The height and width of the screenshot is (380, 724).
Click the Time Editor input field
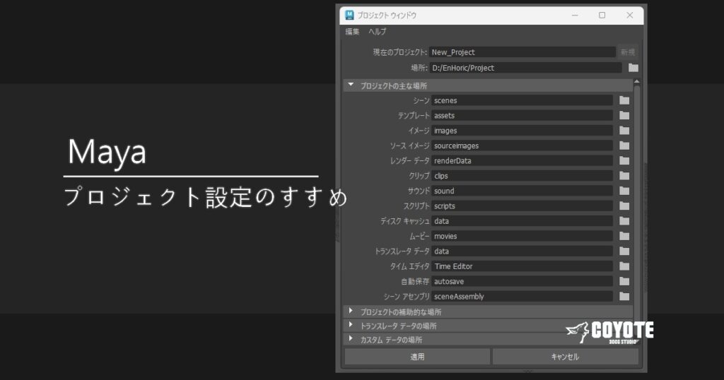pos(522,266)
